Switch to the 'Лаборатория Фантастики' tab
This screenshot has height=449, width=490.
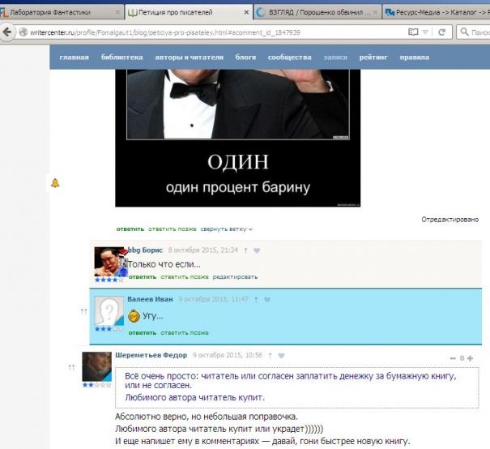(x=61, y=12)
